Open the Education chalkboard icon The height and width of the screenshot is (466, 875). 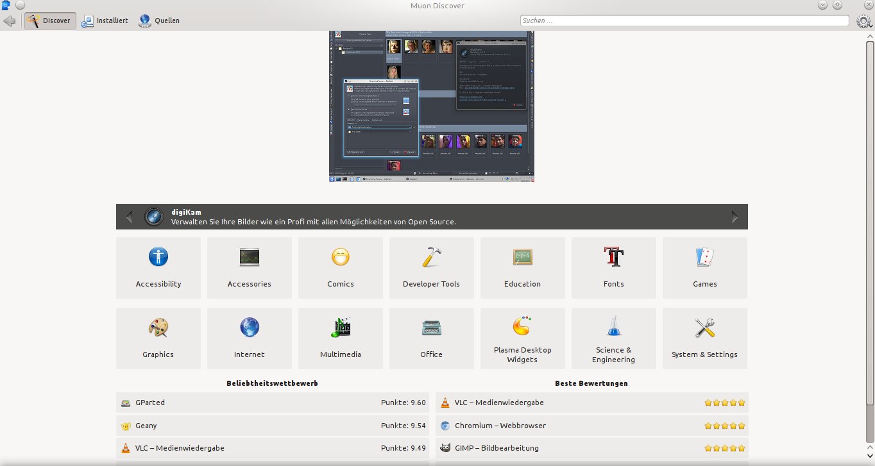523,257
